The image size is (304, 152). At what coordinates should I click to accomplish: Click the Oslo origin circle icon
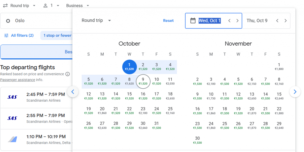[x=8, y=21]
